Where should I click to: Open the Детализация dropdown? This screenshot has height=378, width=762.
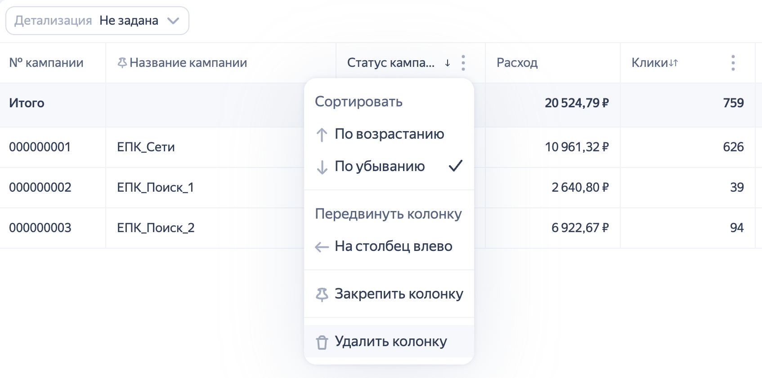(97, 21)
